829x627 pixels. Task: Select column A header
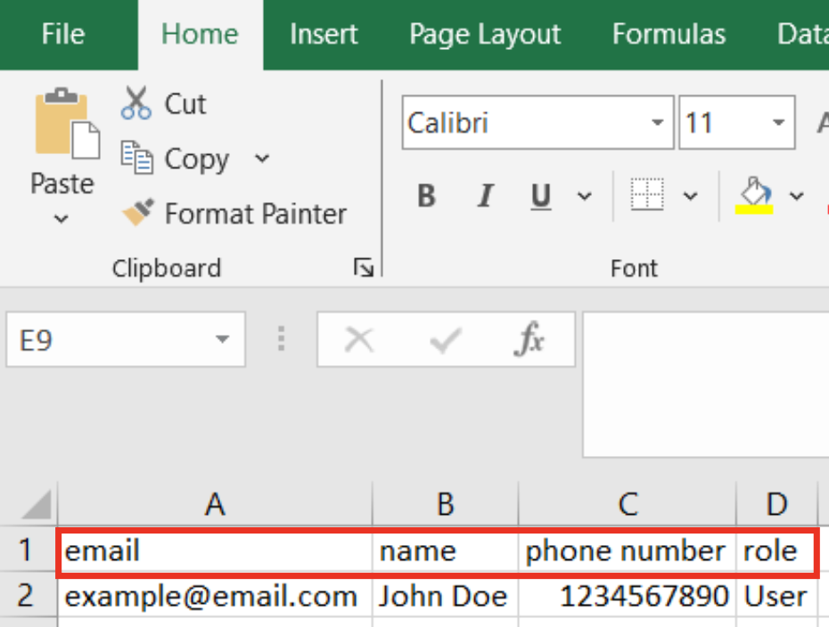215,504
